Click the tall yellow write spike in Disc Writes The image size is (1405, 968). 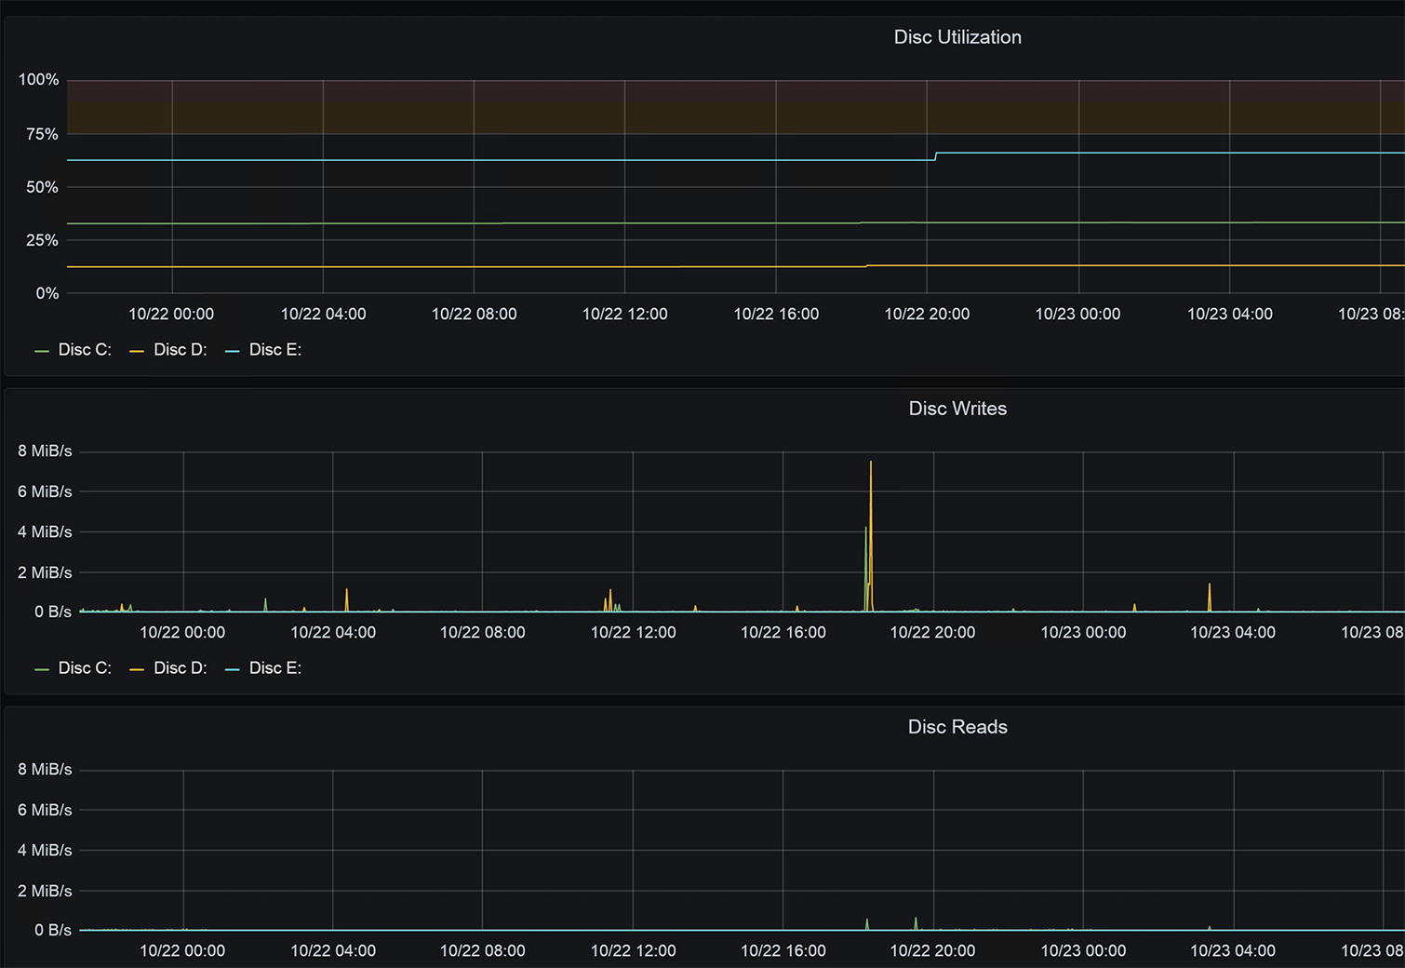point(871,535)
